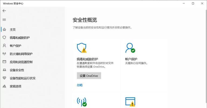Click the person icon for account protection
Screen dimensions: 207x108
click(x=4, y=46)
